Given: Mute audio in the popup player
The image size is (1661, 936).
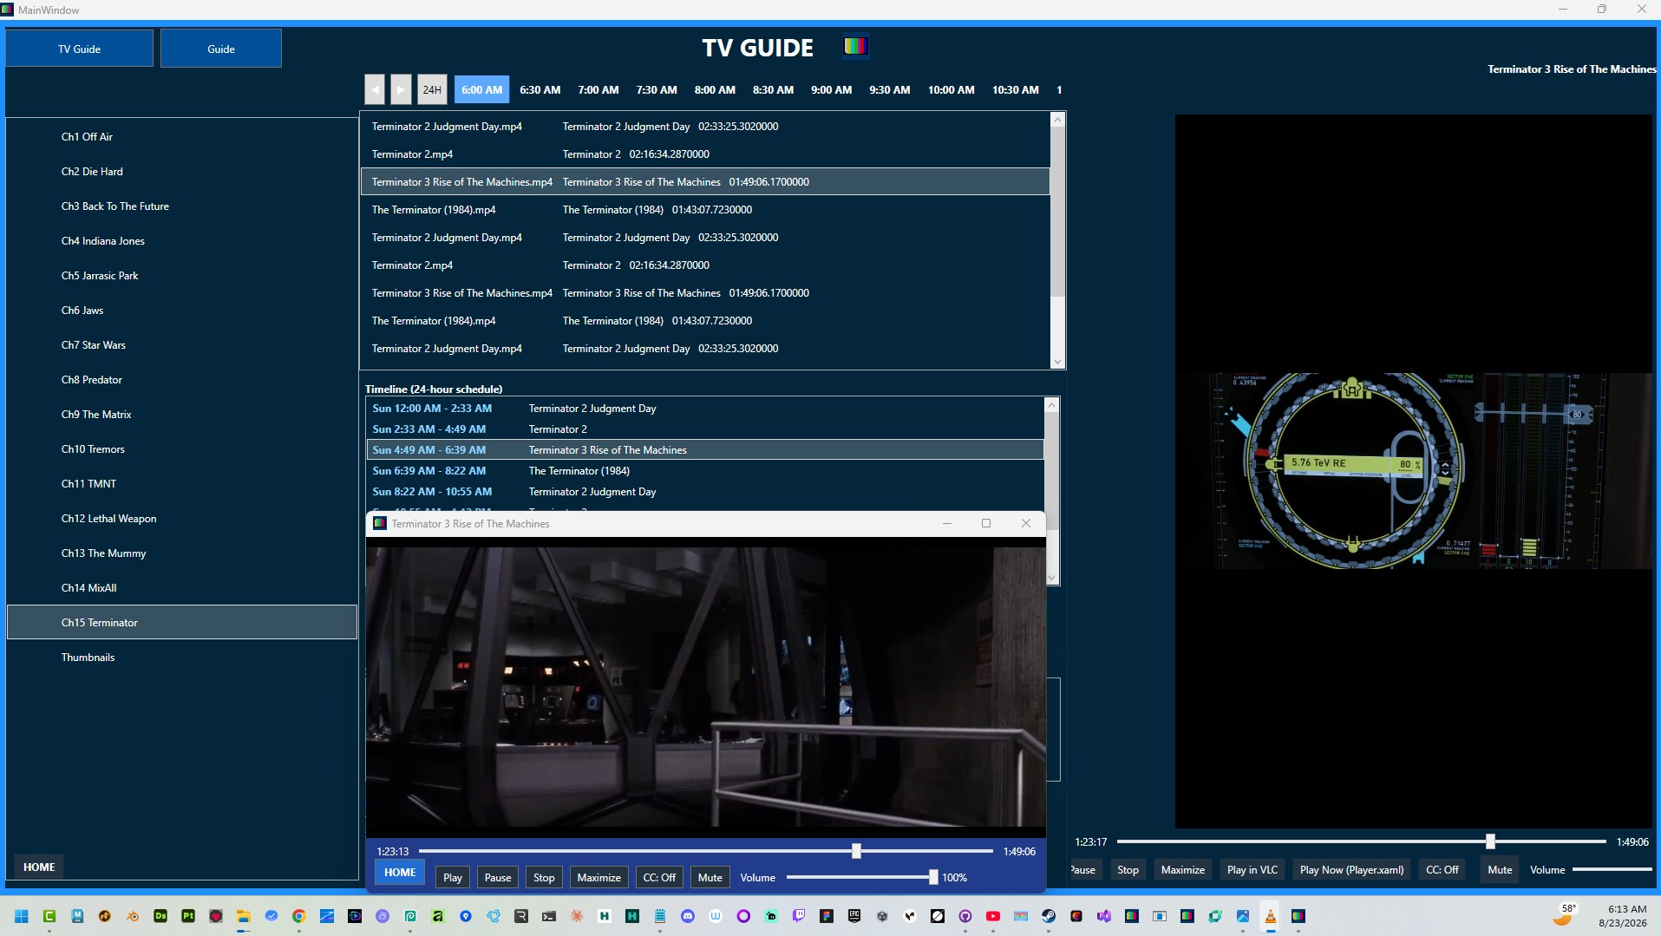Looking at the screenshot, I should click(x=710, y=877).
